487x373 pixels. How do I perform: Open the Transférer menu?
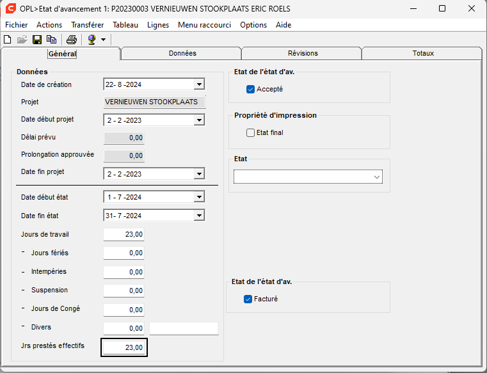[87, 25]
